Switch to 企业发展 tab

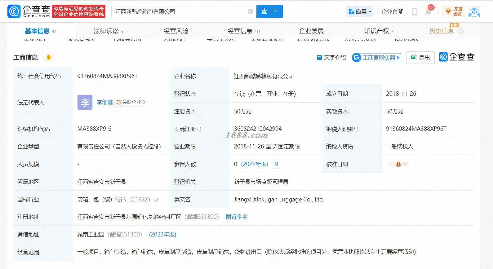311,31
